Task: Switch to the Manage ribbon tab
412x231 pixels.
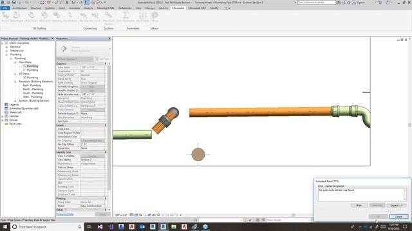Action: pos(150,8)
